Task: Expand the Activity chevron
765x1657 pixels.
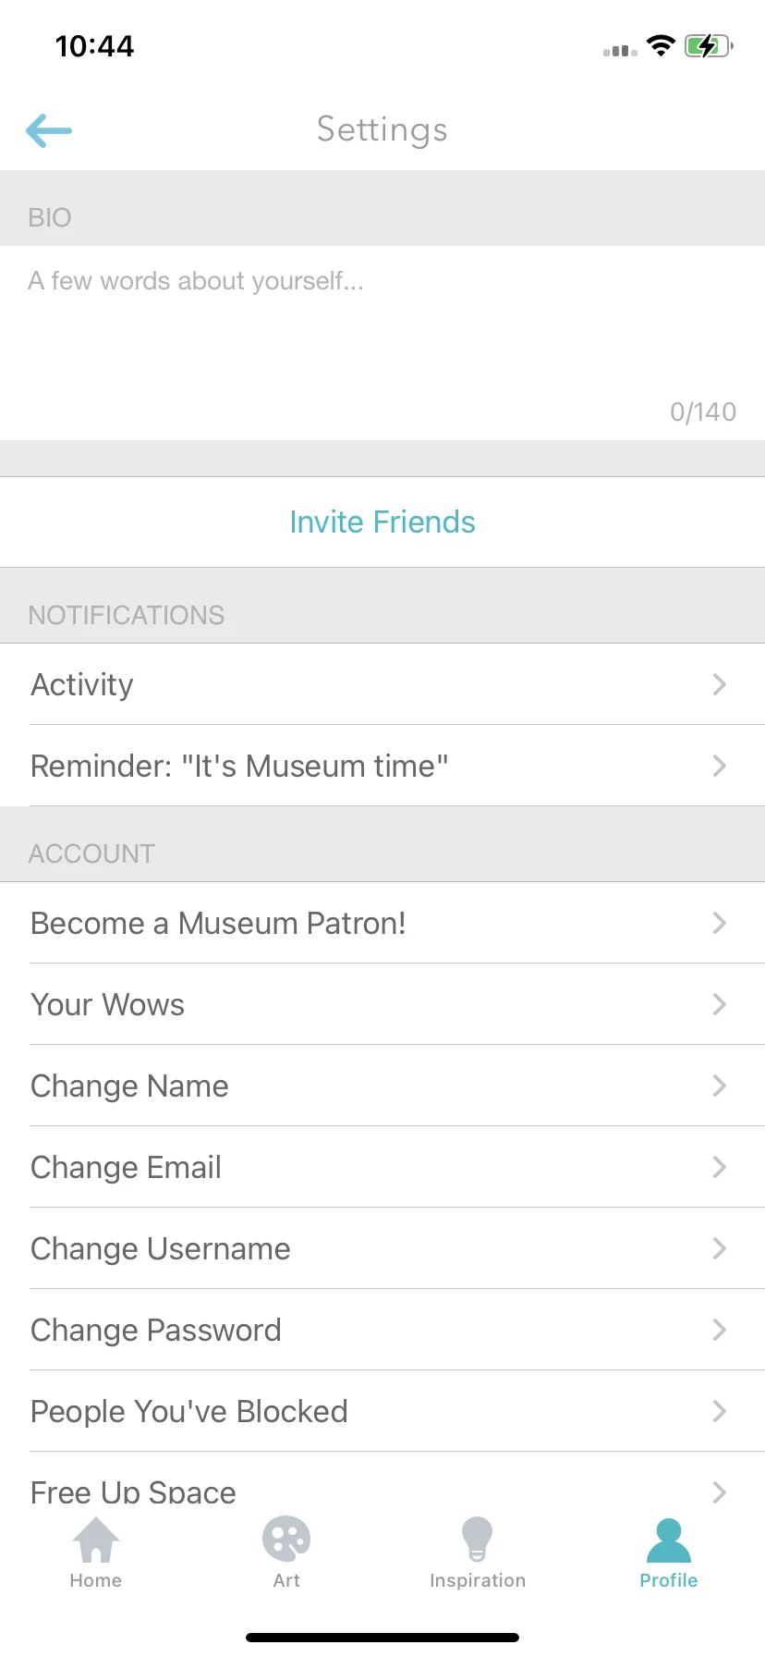Action: pyautogui.click(x=720, y=684)
